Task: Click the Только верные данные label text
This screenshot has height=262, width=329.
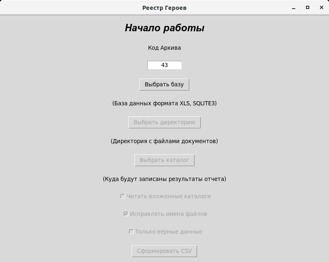Action: pos(169,232)
